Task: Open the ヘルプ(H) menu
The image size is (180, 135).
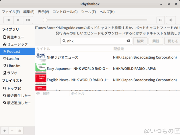Action: point(107,12)
